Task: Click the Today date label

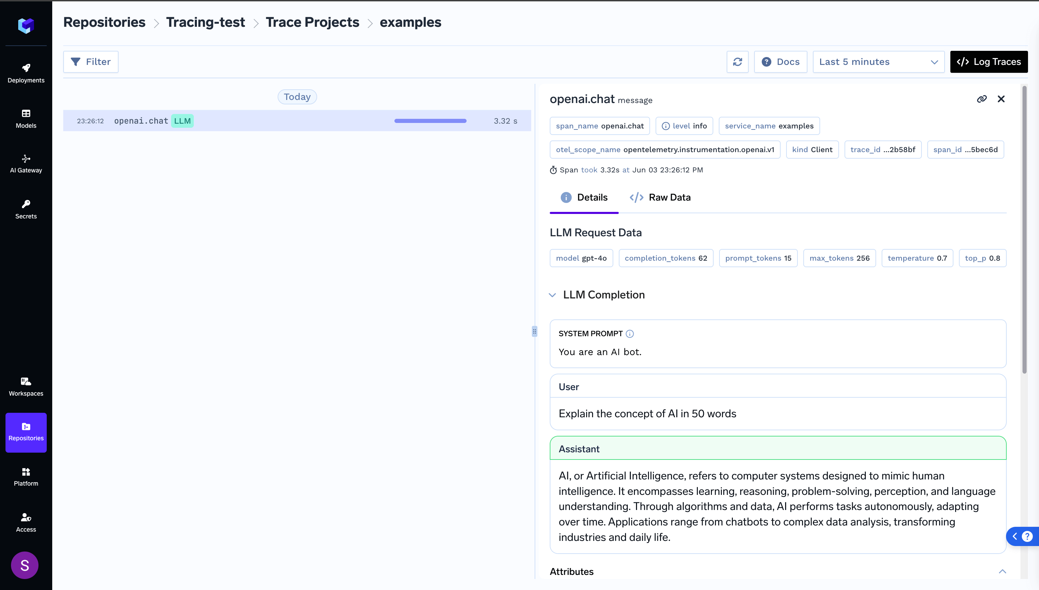Action: click(297, 97)
